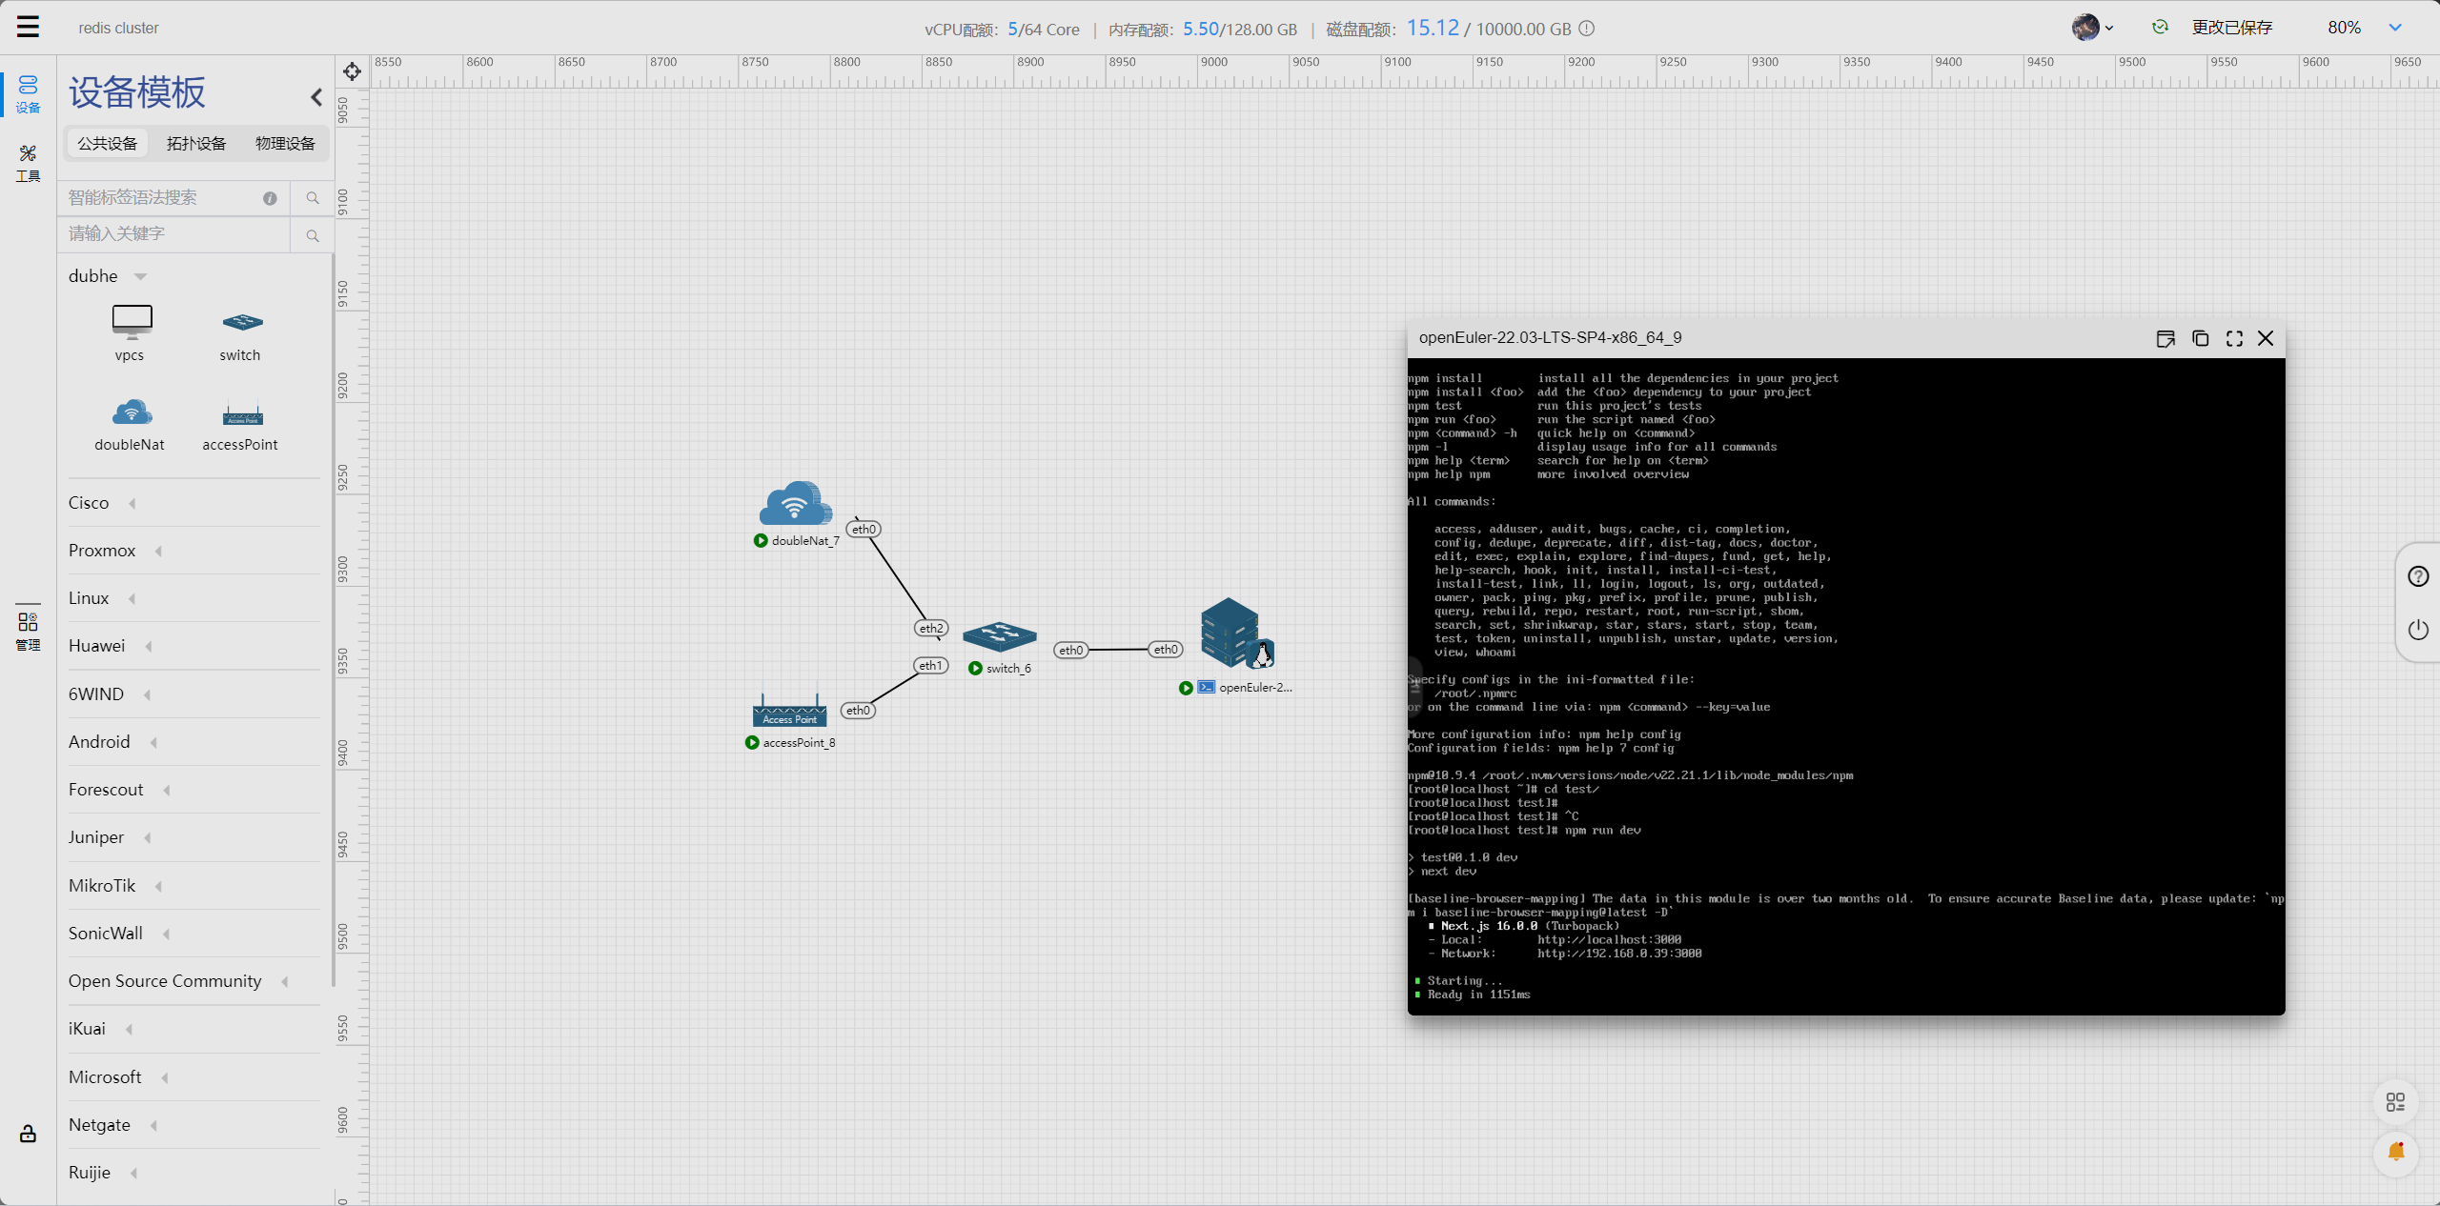Switch to the 拓扑设备 tab
The image size is (2440, 1206).
(x=196, y=143)
